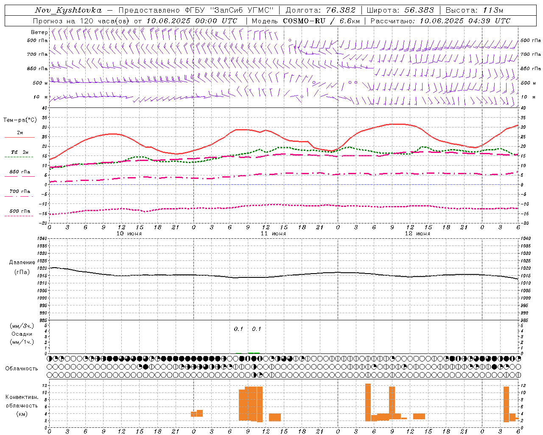Click the '10 июня' date label
The width and height of the screenshot is (543, 435).
tap(129, 234)
